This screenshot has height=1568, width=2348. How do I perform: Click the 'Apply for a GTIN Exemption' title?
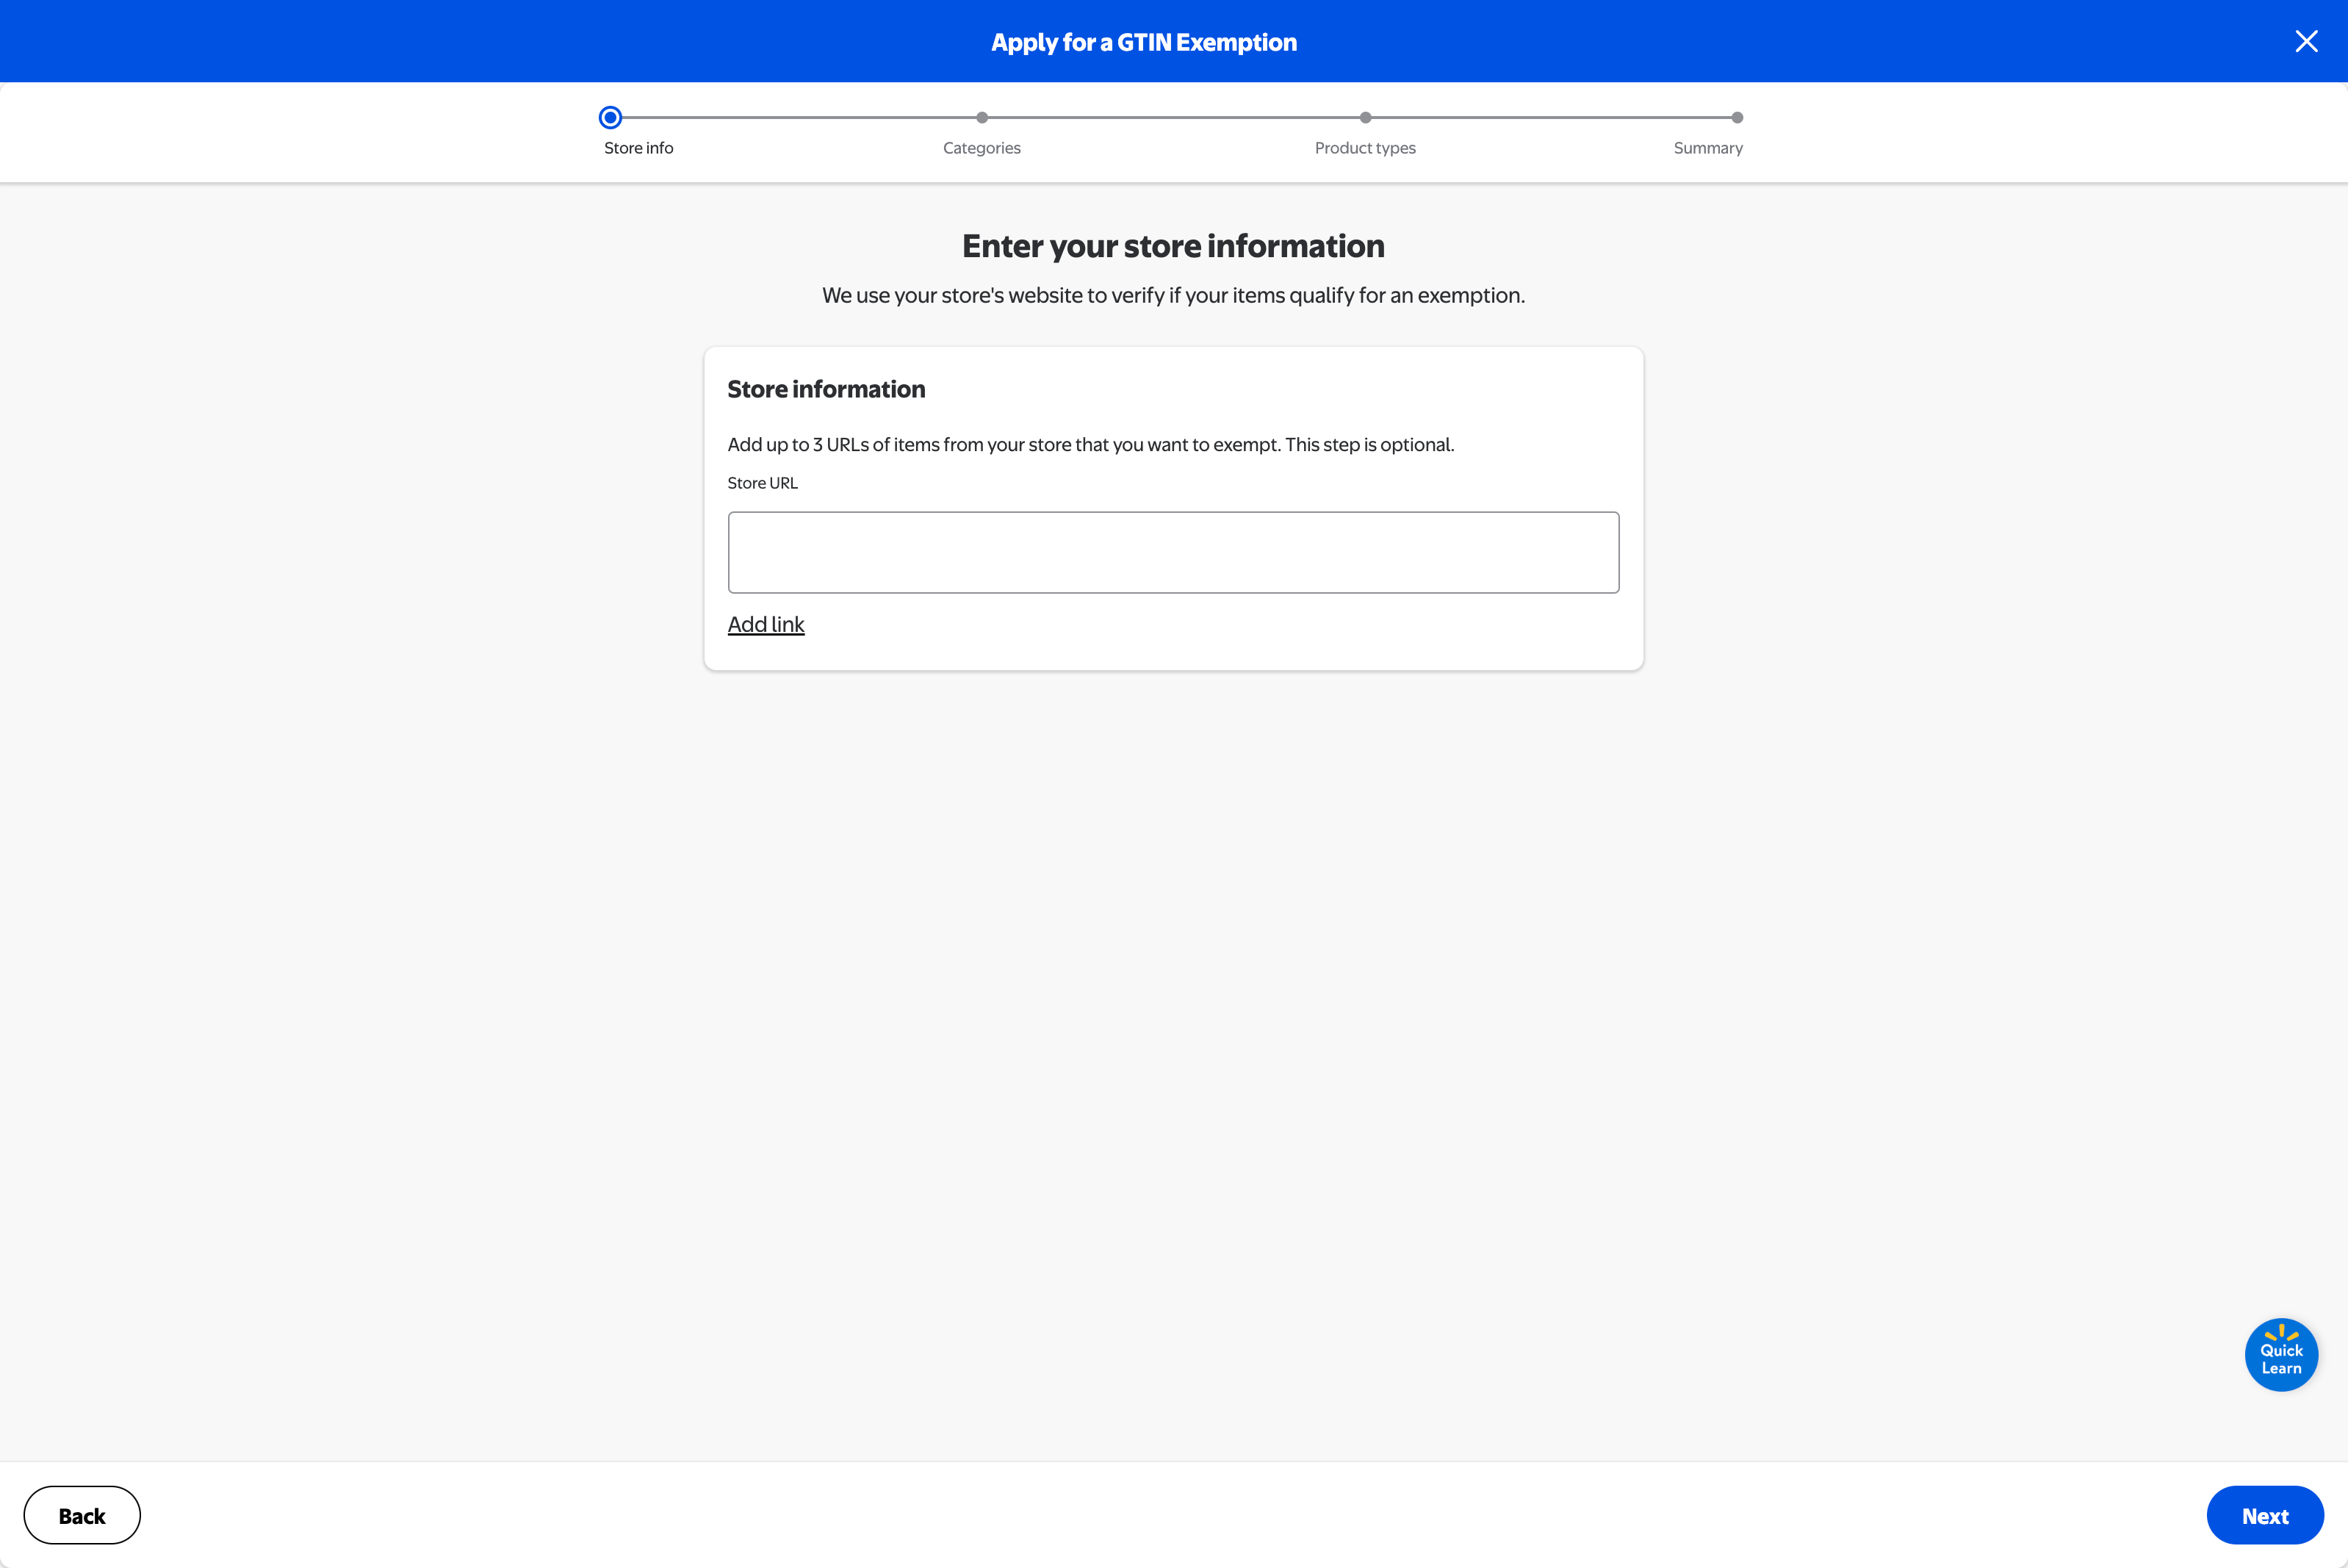(1144, 42)
